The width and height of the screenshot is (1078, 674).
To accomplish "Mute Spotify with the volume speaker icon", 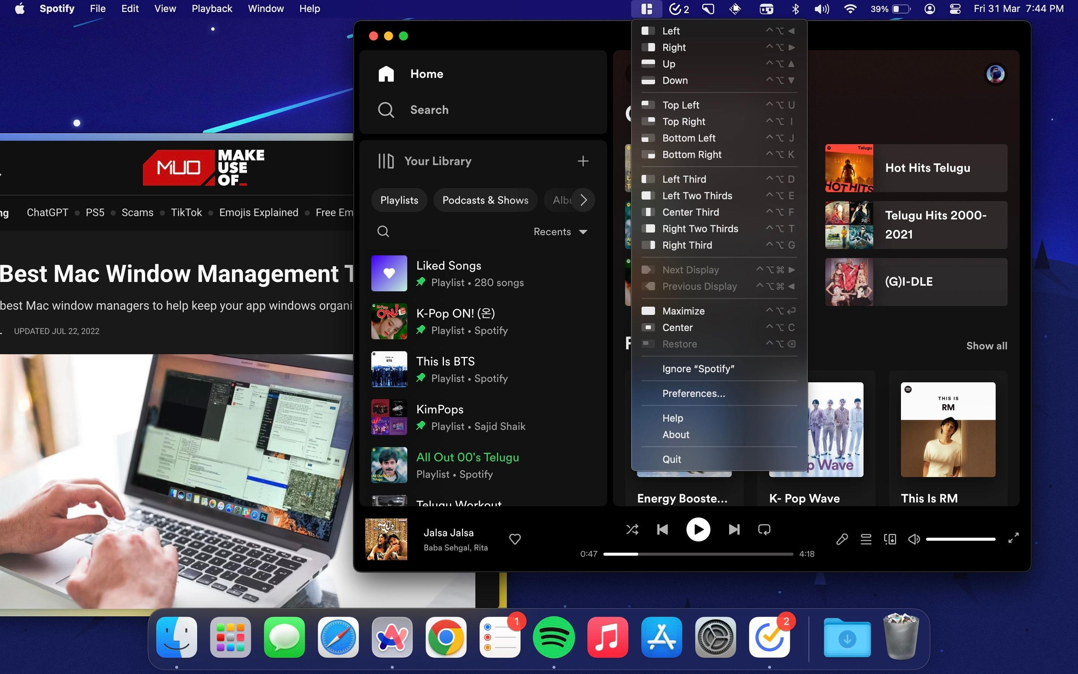I will click(914, 539).
